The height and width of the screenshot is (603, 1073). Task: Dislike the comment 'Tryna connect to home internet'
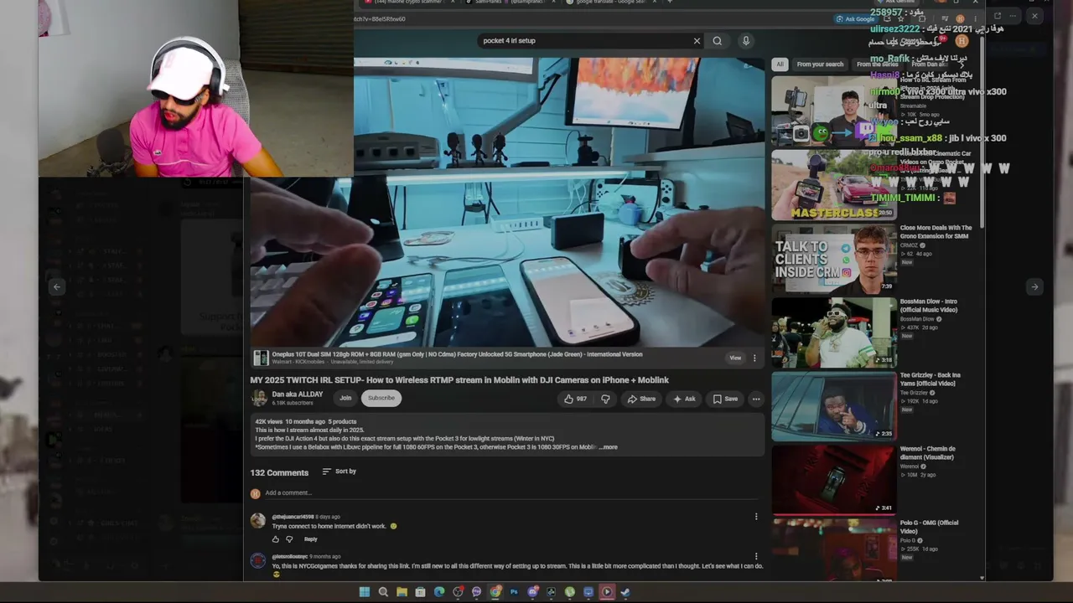point(289,539)
